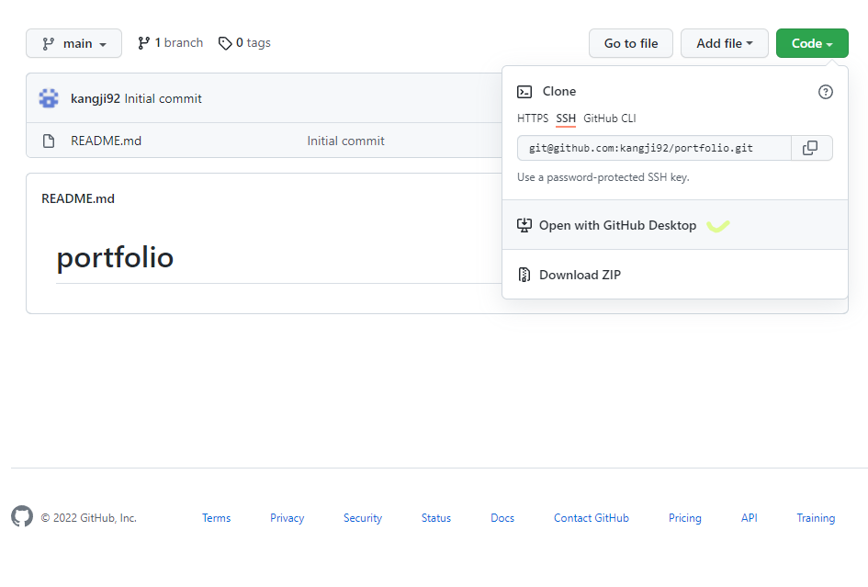Copy the clone URL to clipboard
The image size is (868, 587).
[812, 148]
